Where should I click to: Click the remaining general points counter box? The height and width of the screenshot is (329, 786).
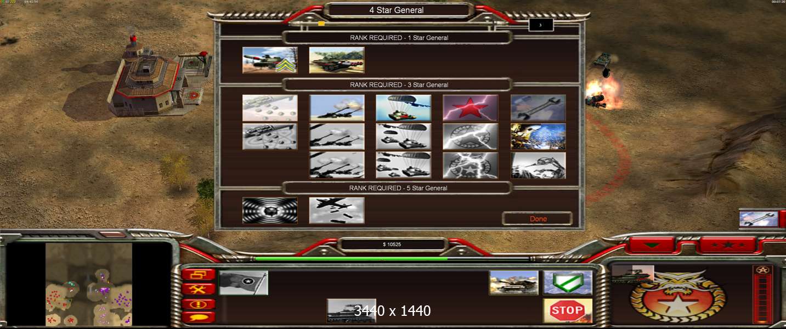pyautogui.click(x=541, y=25)
